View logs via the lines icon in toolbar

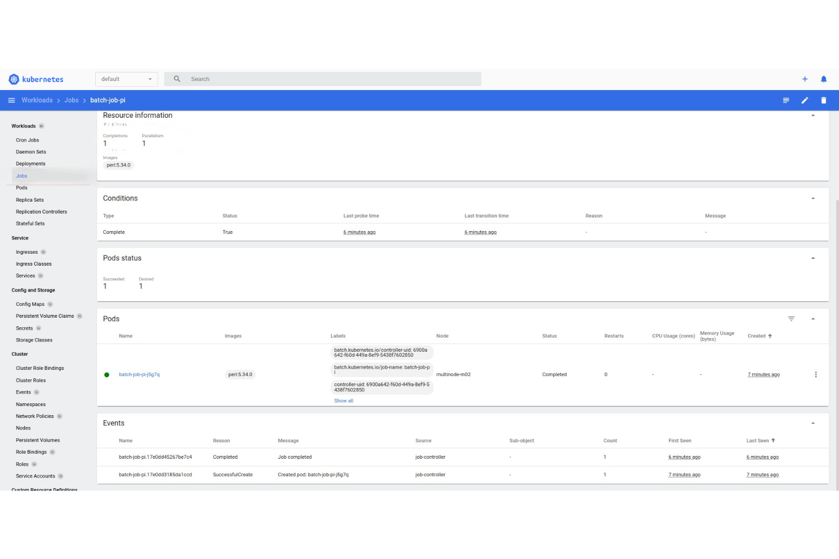click(x=786, y=100)
